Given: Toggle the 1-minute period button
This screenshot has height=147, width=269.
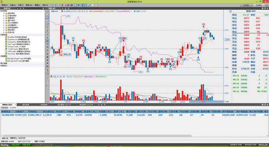Looking at the screenshot, I should coord(47,34).
